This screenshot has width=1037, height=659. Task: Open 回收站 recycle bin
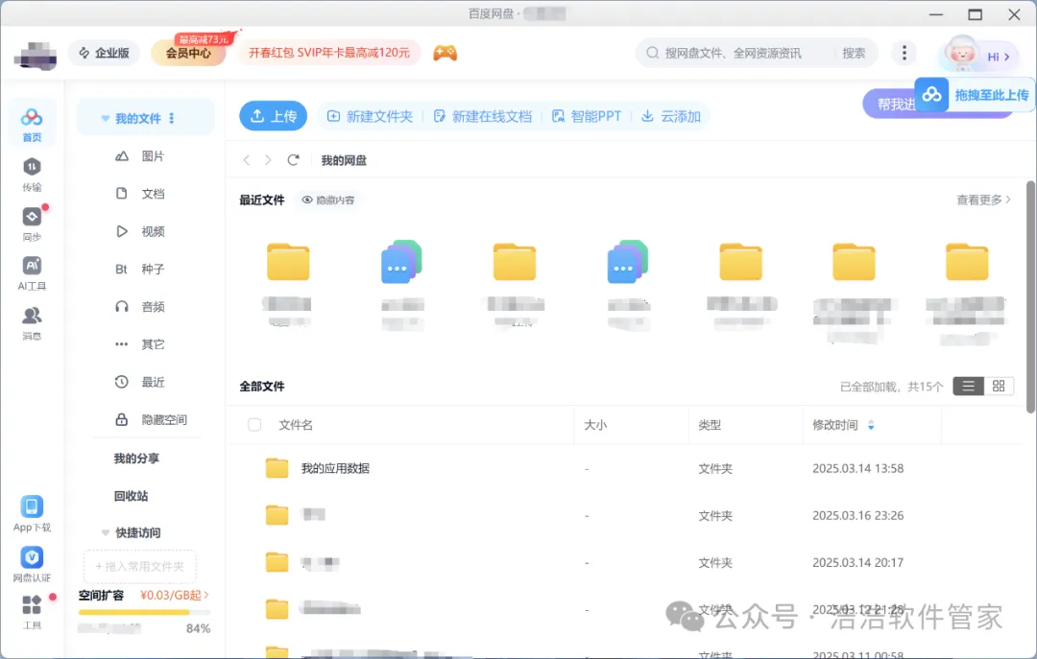click(x=131, y=496)
